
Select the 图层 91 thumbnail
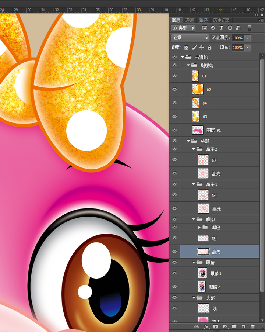coord(198,130)
